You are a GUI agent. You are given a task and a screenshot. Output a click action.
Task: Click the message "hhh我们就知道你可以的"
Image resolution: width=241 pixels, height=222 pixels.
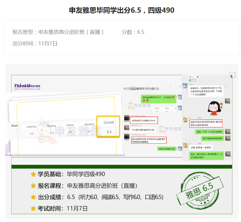coord(143,130)
